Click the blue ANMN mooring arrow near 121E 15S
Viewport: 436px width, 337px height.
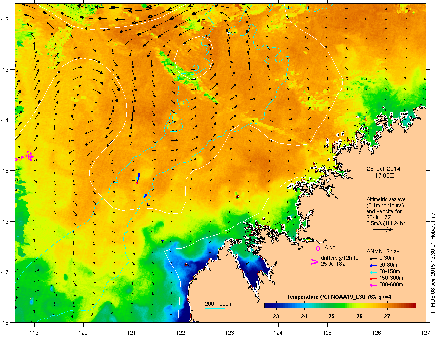point(138,177)
